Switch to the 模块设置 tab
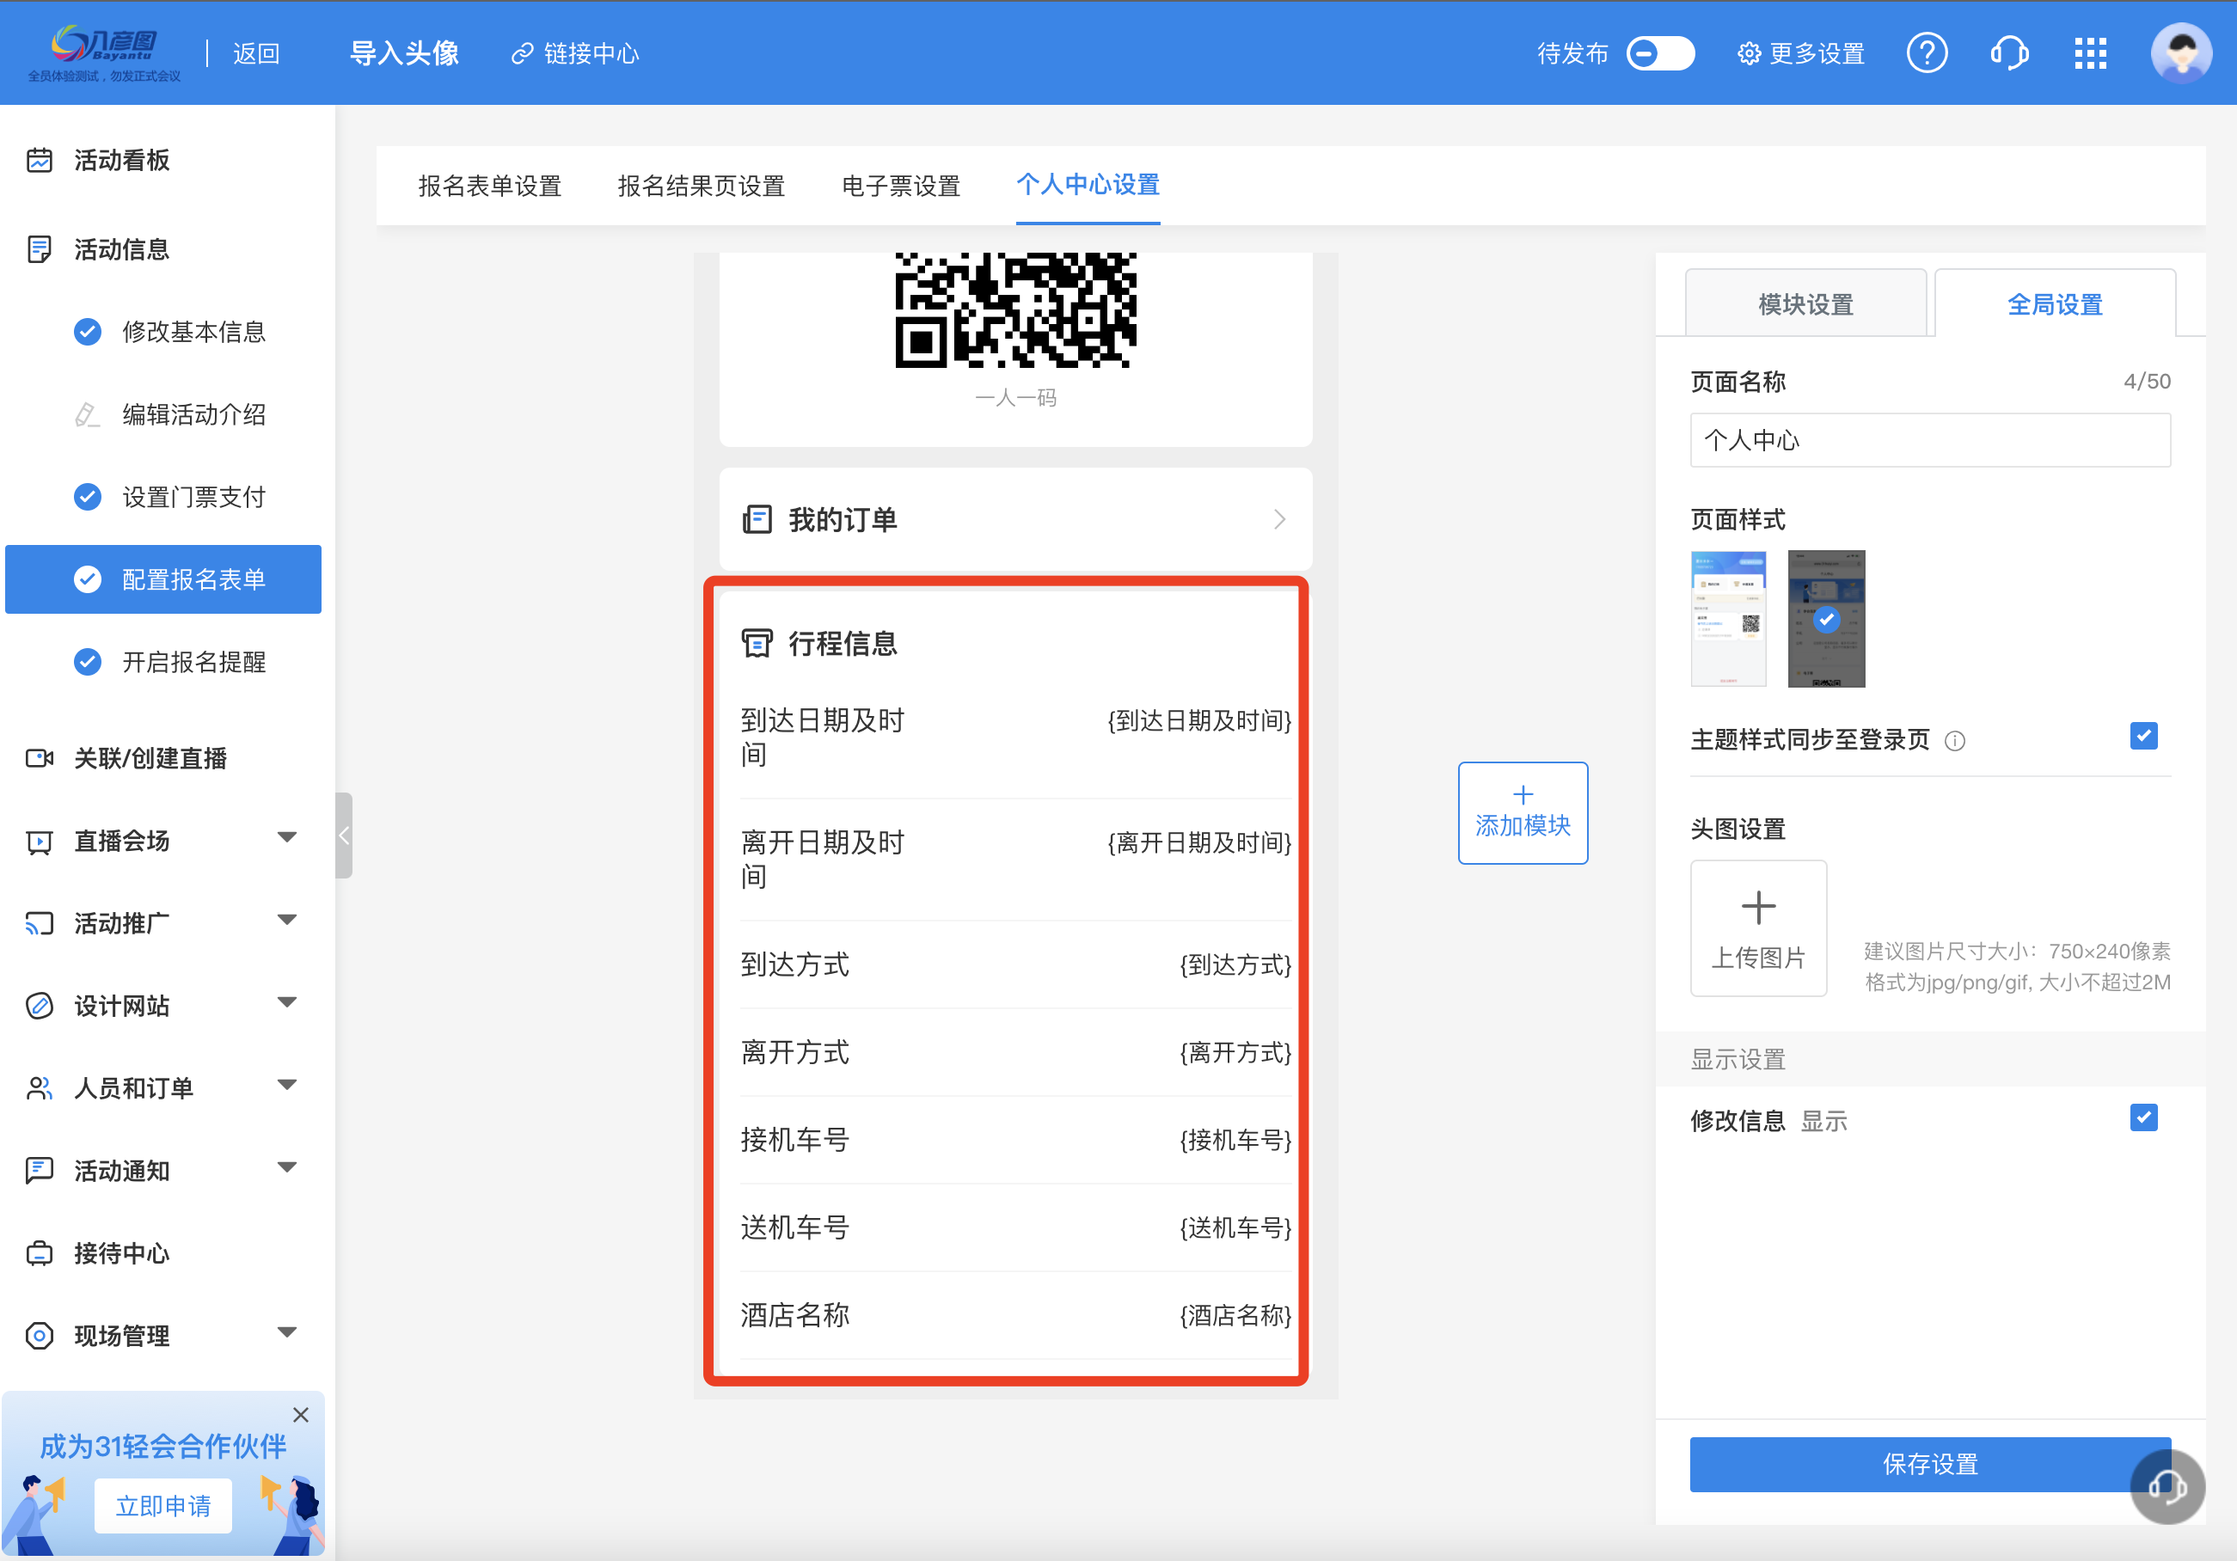Image resolution: width=2237 pixels, height=1561 pixels. (x=1805, y=304)
